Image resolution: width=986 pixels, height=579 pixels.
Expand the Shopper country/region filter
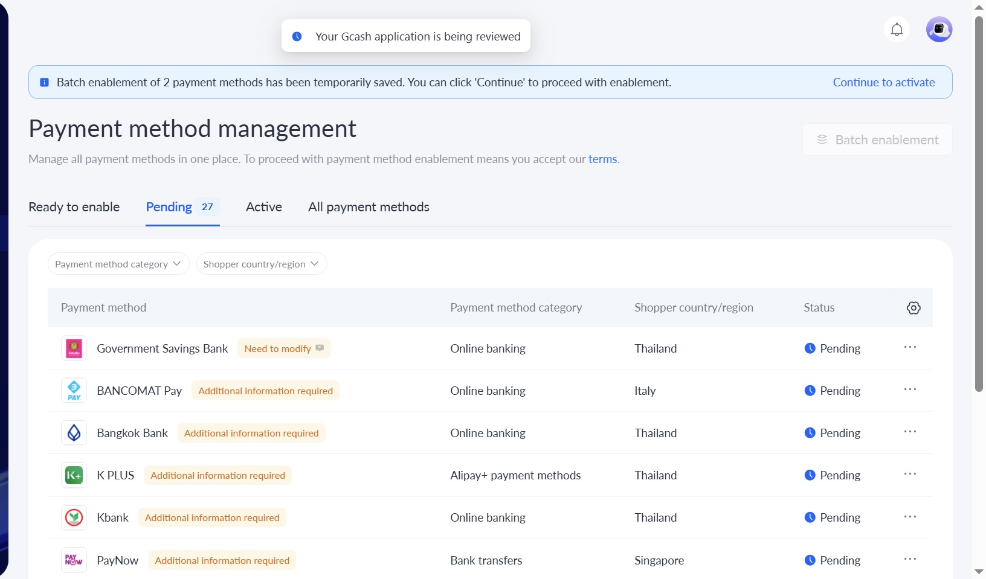click(x=262, y=264)
